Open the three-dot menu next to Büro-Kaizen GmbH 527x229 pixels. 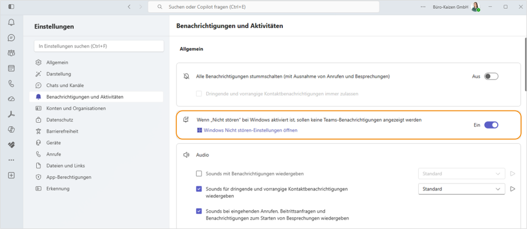(x=423, y=6)
